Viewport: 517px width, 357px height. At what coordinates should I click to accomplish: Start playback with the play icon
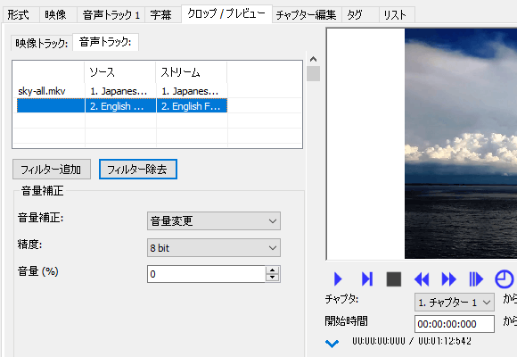coord(338,279)
